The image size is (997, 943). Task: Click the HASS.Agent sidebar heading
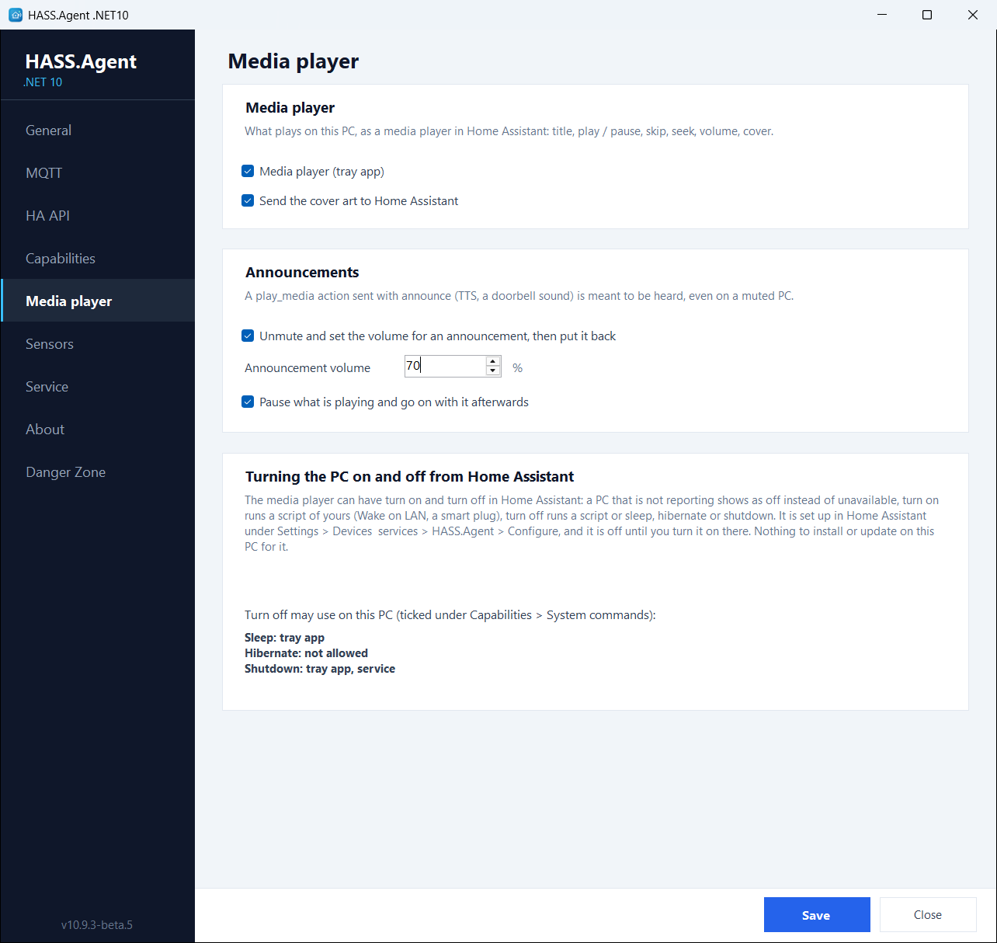[81, 61]
